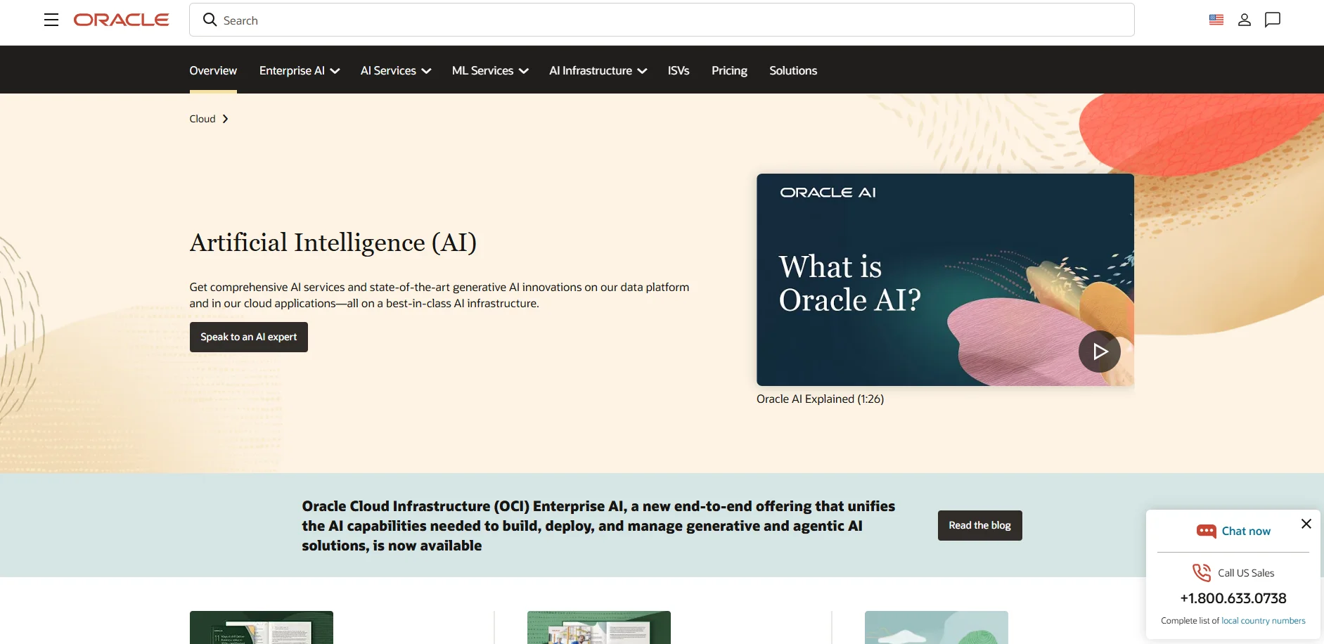The width and height of the screenshot is (1324, 644).
Task: Play the What is Oracle AI video
Action: [x=1099, y=351]
